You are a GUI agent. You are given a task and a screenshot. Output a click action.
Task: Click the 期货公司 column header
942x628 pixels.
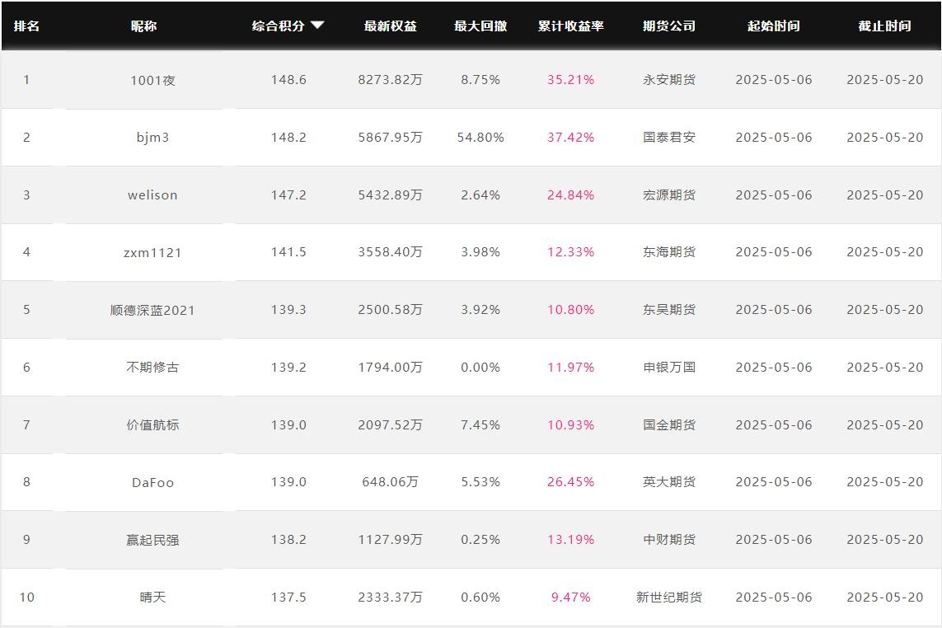[669, 26]
